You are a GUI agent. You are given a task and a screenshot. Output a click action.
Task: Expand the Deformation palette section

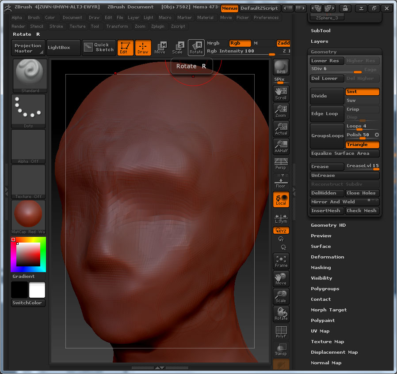tap(327, 257)
